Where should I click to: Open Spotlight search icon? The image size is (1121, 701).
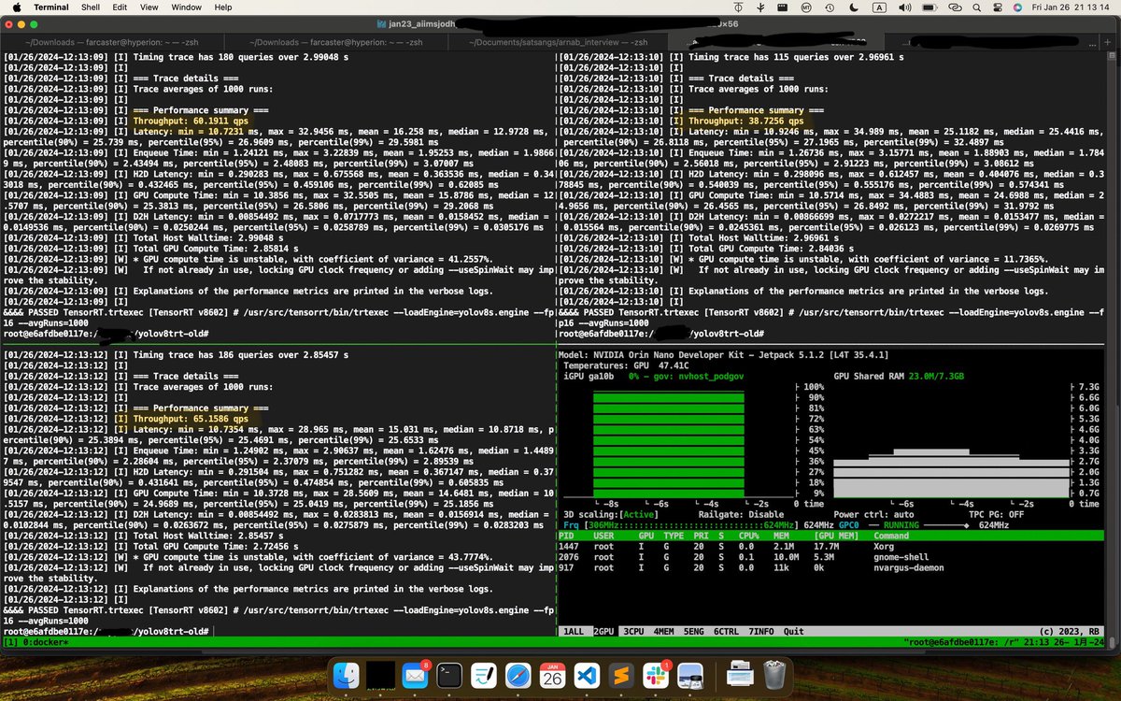976,7
